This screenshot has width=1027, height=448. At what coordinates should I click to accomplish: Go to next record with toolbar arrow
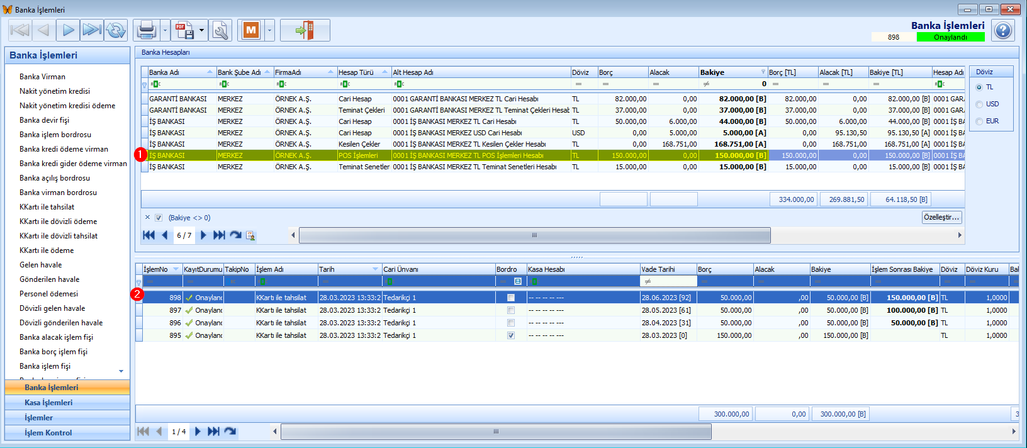pyautogui.click(x=68, y=30)
